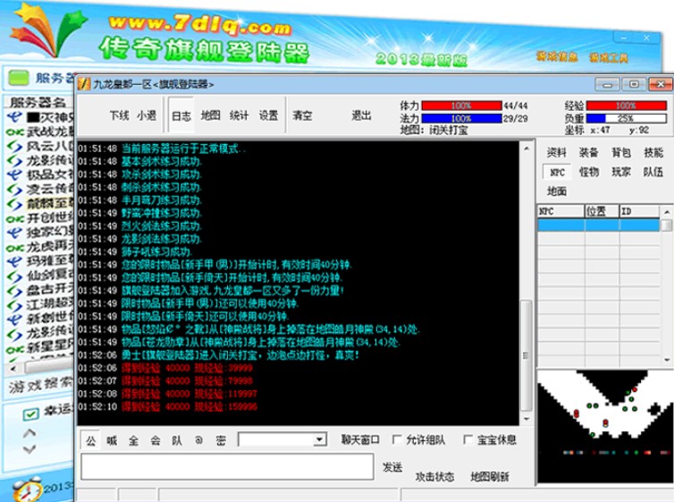Select the 队伍 list tab
674x502 pixels.
[x=653, y=172]
